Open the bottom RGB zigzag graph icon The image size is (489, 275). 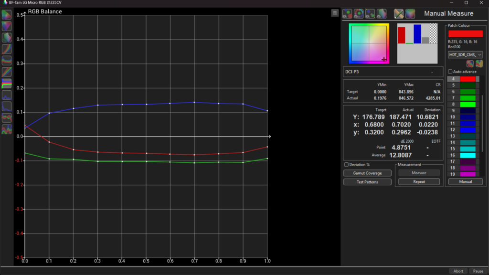coord(7,129)
